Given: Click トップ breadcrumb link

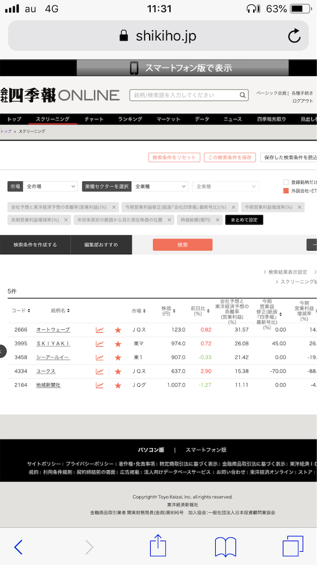Looking at the screenshot, I should [6, 131].
